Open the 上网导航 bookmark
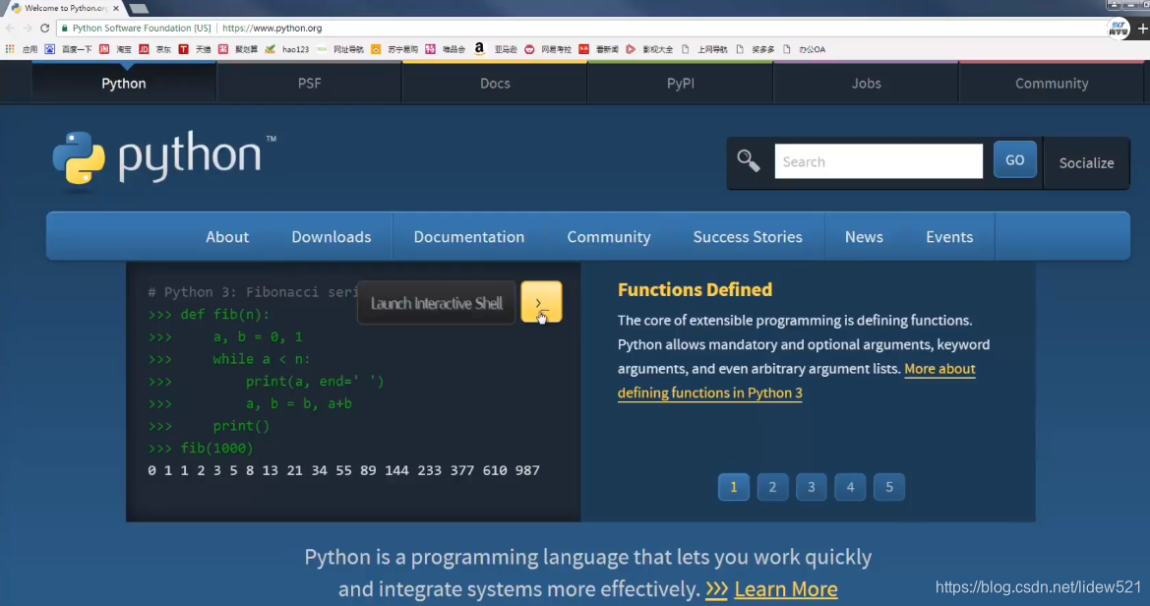1150x606 pixels. (704, 49)
